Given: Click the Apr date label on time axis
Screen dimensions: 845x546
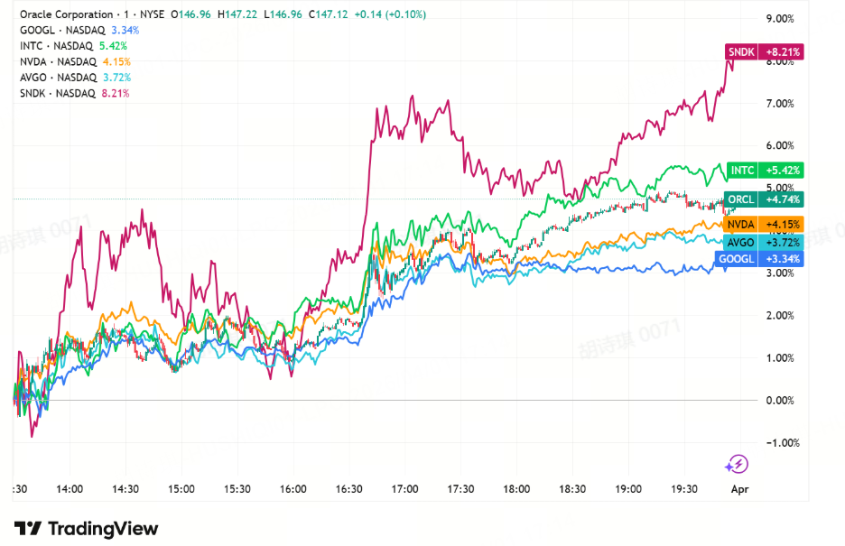Looking at the screenshot, I should coord(740,489).
